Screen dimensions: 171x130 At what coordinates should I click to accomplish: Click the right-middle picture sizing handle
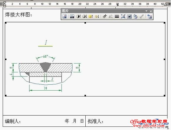(165, 59)
